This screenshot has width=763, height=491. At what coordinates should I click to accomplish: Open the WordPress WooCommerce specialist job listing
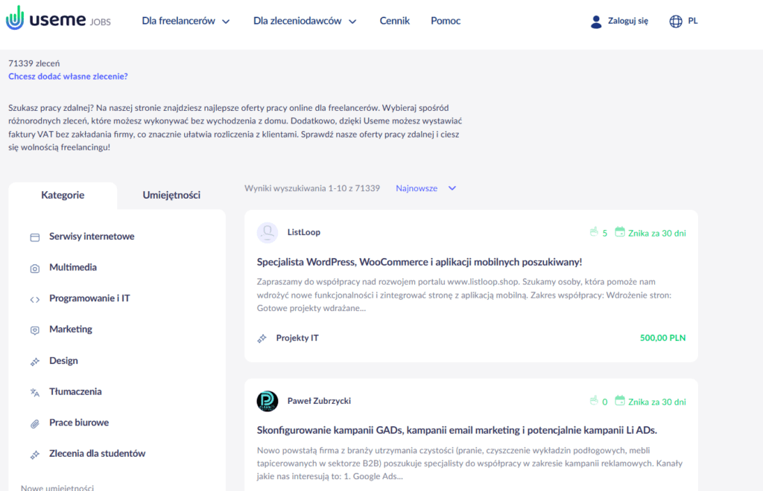419,262
